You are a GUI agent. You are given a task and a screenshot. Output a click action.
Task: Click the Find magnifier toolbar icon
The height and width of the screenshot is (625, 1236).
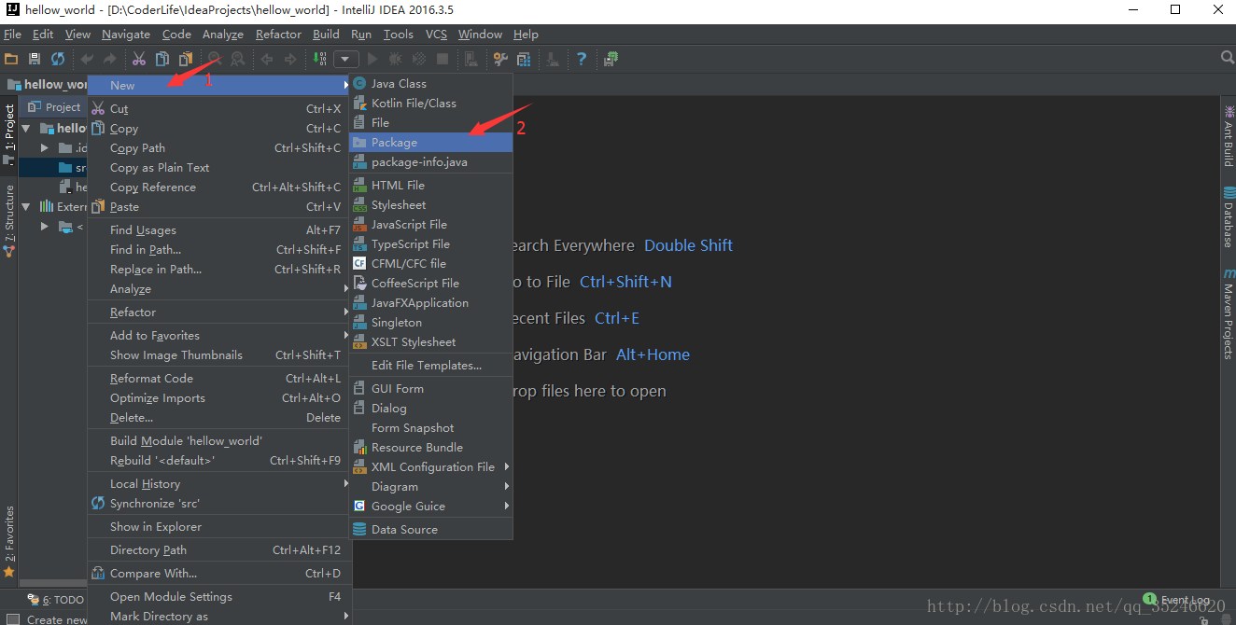[x=215, y=59]
